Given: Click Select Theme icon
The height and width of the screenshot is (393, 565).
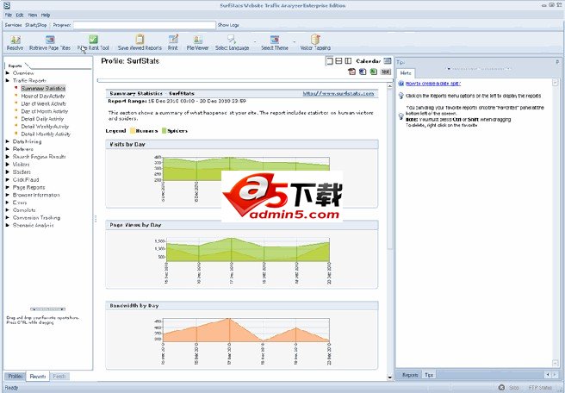Looking at the screenshot, I should point(275,40).
